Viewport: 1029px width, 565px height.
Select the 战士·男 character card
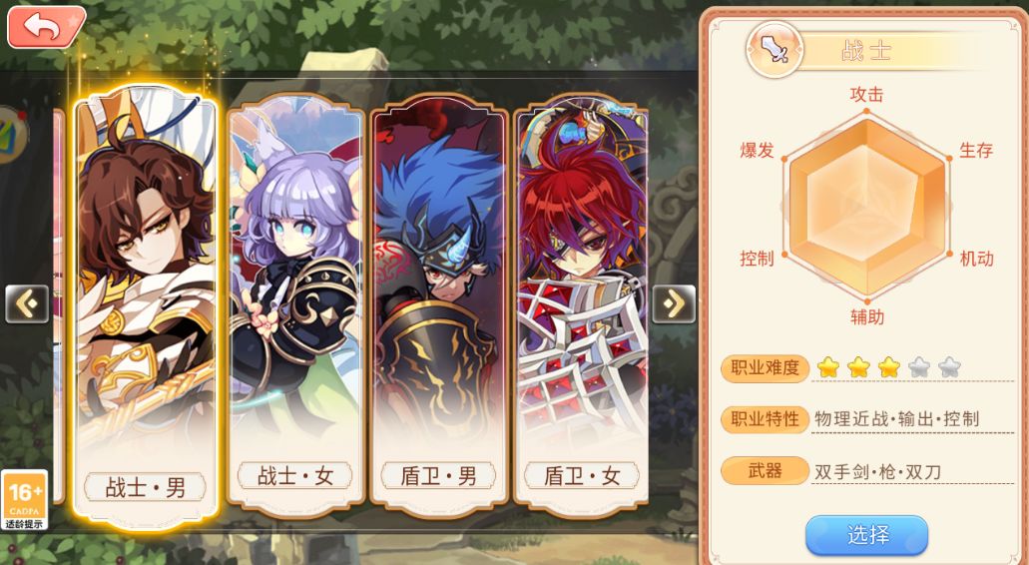145,309
